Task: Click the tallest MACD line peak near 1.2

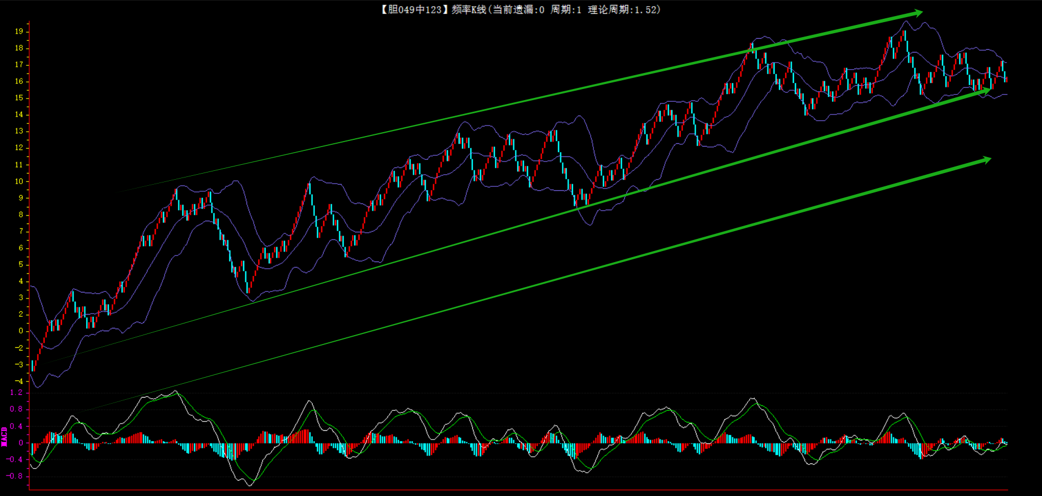Action: point(175,392)
